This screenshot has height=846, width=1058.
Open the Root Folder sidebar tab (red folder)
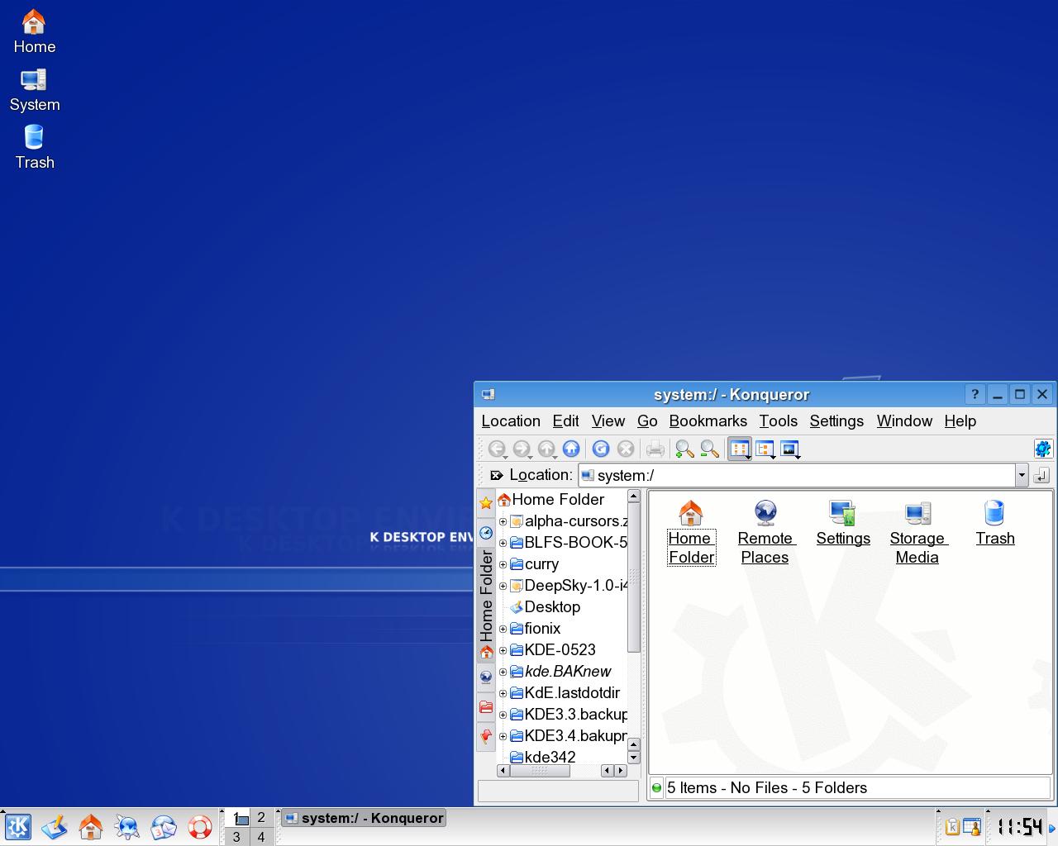pyautogui.click(x=486, y=707)
